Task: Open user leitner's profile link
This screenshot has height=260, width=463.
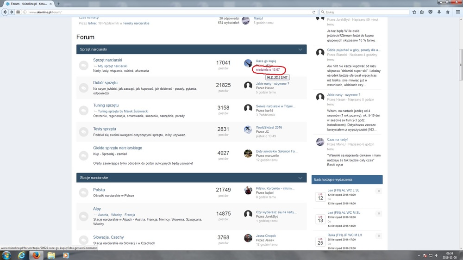Action: coord(92,23)
